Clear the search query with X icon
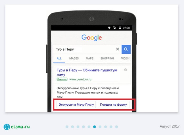The image size is (184, 135). click(117, 49)
